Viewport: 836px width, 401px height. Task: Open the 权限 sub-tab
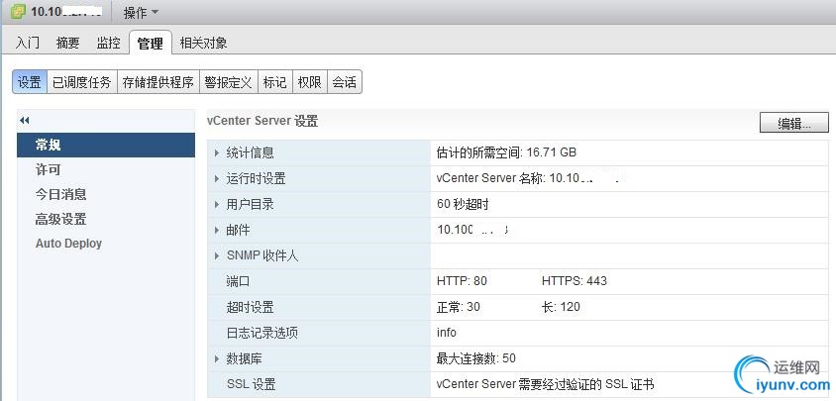click(x=310, y=82)
